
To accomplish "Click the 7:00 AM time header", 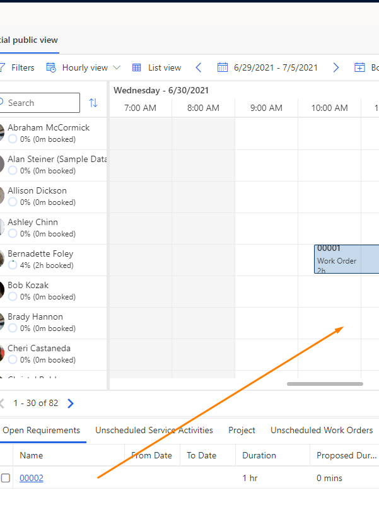I will [x=140, y=108].
